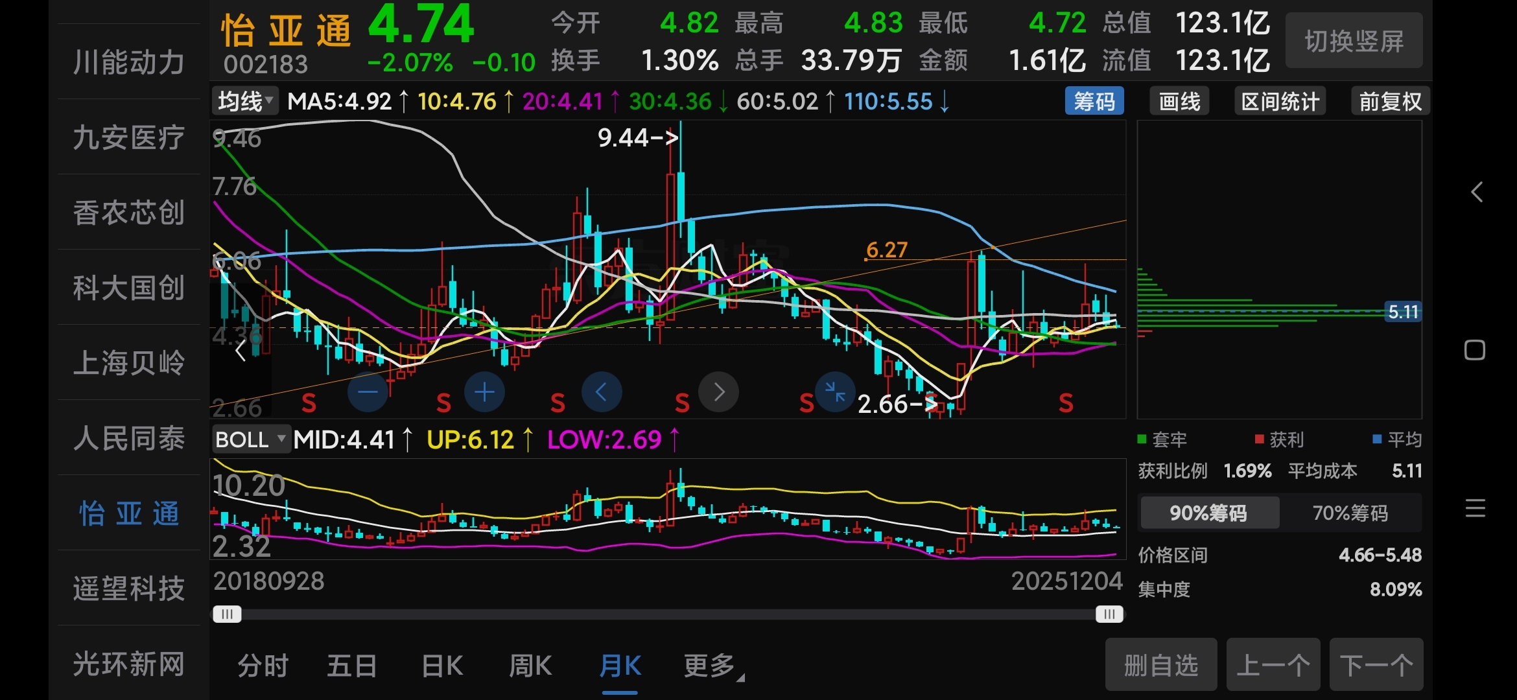Tap the Android recents menu icon
The height and width of the screenshot is (700, 1517).
pyautogui.click(x=1475, y=508)
